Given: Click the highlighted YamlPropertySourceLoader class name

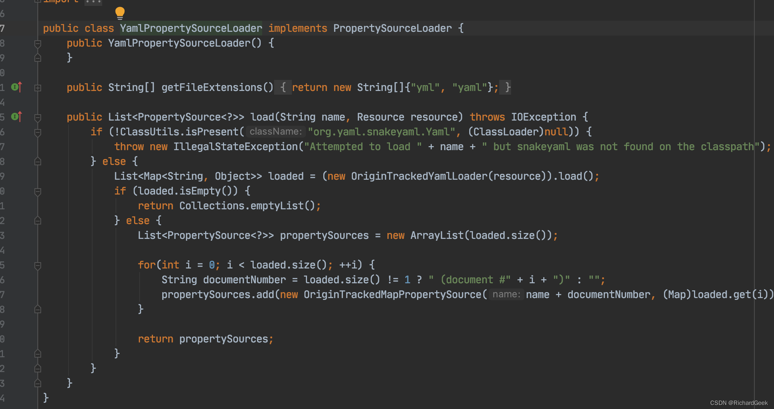Looking at the screenshot, I should pos(191,28).
